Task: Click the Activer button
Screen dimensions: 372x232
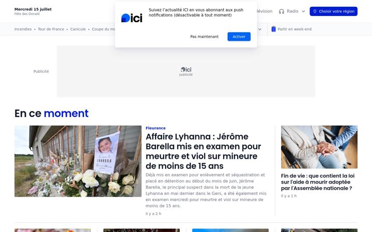Action: [239, 37]
